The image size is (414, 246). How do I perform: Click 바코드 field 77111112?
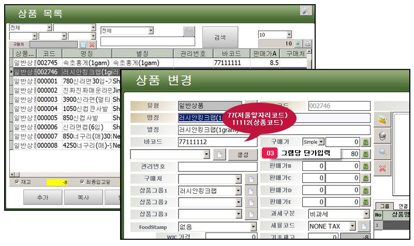217,142
